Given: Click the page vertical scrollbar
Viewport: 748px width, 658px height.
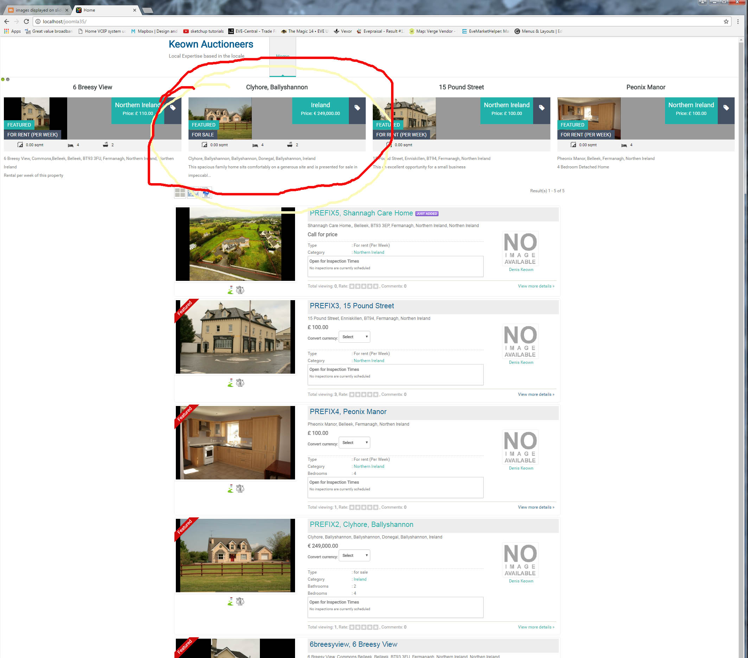Looking at the screenshot, I should pyautogui.click(x=741, y=348).
